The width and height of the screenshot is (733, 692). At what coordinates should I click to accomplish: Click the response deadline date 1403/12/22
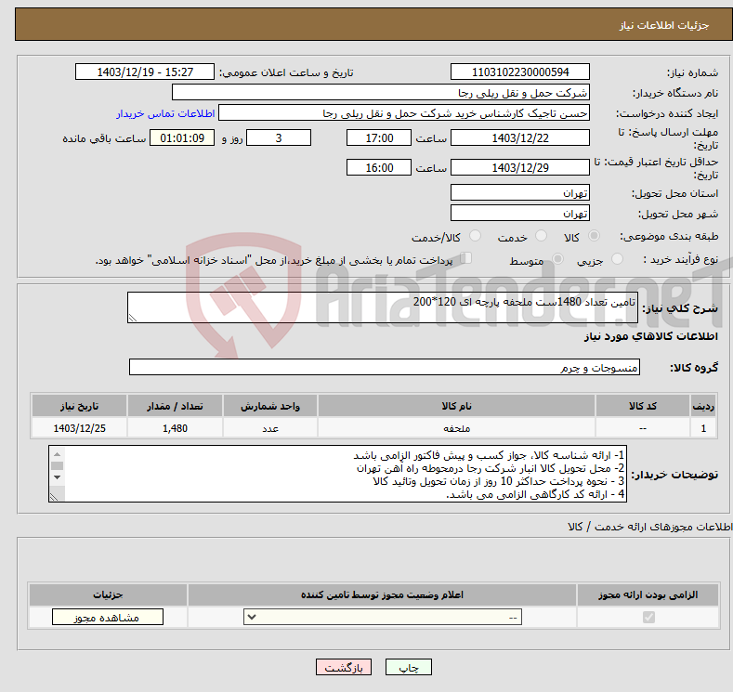point(520,137)
